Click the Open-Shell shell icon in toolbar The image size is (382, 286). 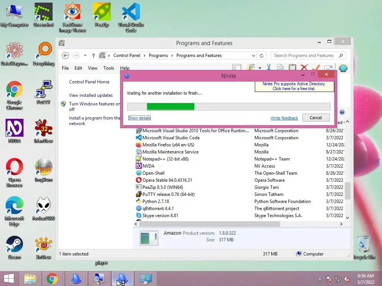pos(343,68)
